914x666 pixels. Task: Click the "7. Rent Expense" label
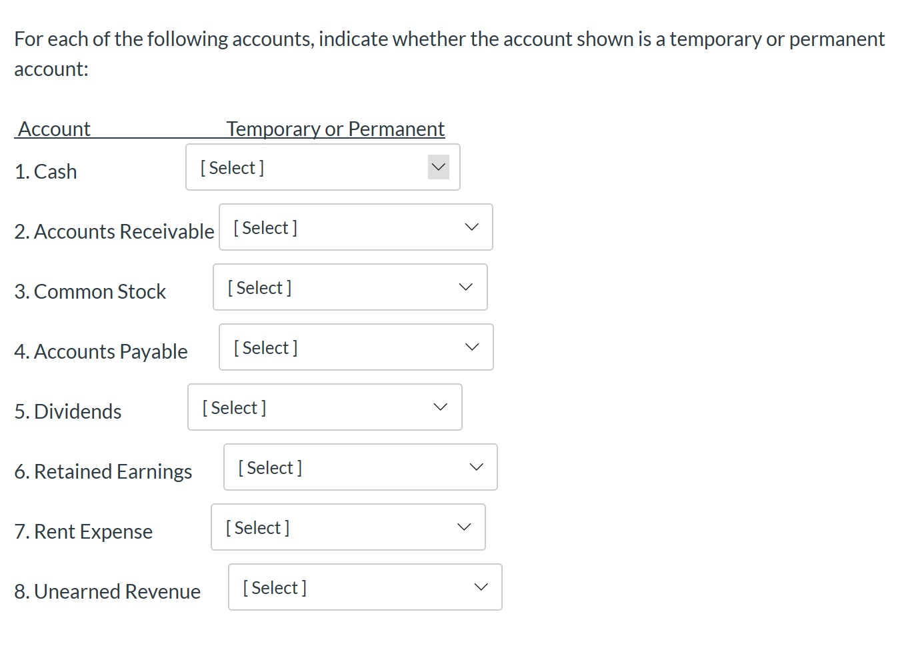(83, 531)
